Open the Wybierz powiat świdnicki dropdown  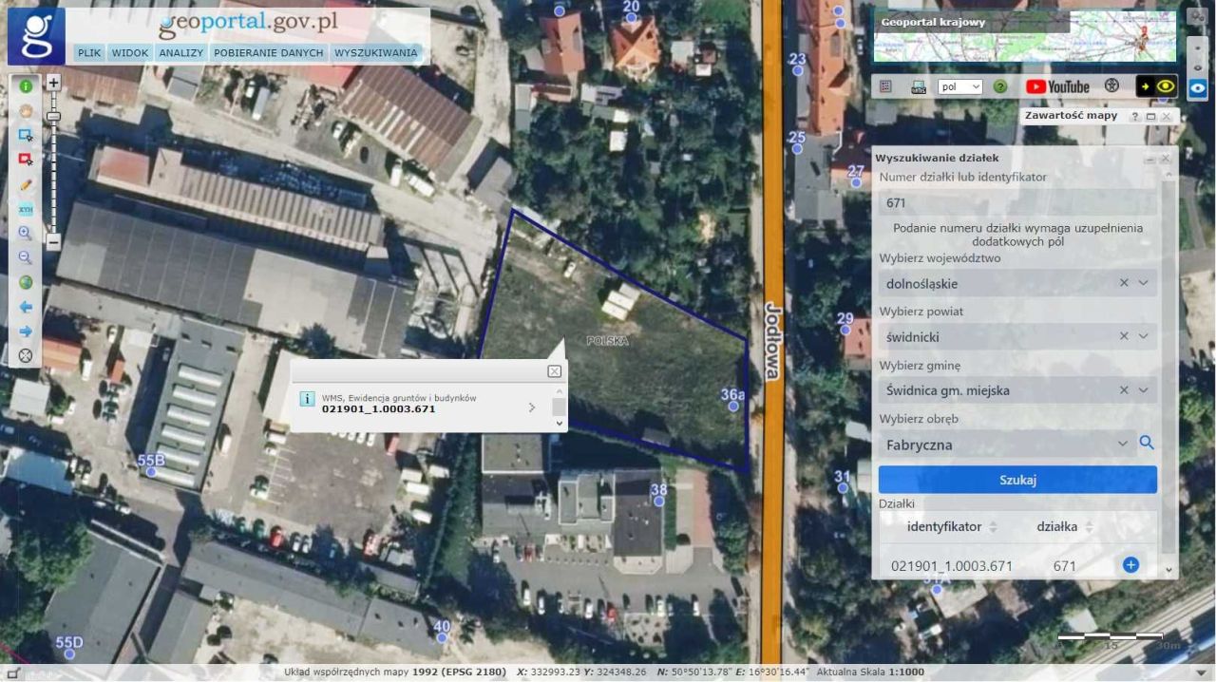(x=1142, y=336)
